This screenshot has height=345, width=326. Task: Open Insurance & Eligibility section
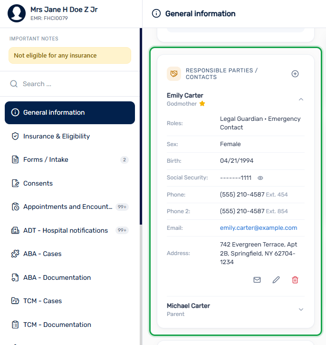pos(70,136)
